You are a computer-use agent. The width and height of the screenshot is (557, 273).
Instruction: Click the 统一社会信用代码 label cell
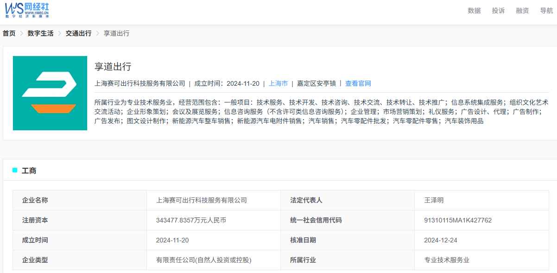pyautogui.click(x=348, y=220)
